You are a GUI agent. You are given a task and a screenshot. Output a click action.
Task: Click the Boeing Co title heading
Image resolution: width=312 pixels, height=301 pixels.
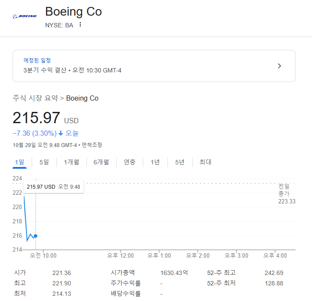pos(73,12)
